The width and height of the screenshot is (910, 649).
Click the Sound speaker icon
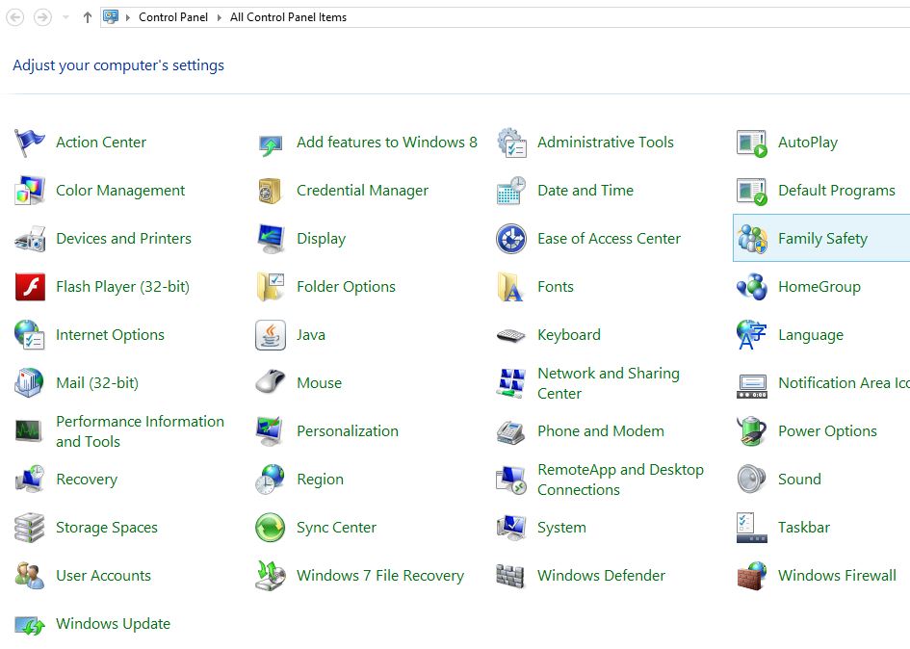(751, 480)
